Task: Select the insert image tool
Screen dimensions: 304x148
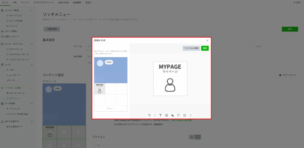Action: pos(167,115)
